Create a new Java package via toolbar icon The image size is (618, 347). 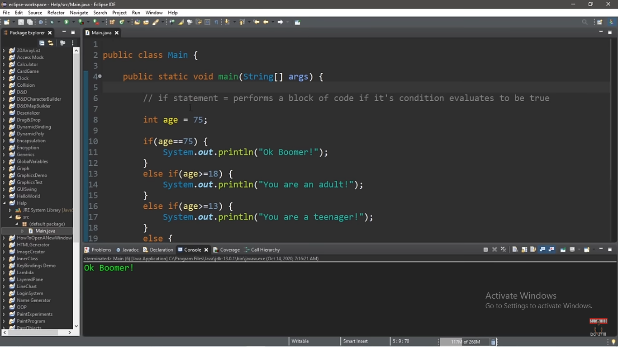[x=112, y=22]
